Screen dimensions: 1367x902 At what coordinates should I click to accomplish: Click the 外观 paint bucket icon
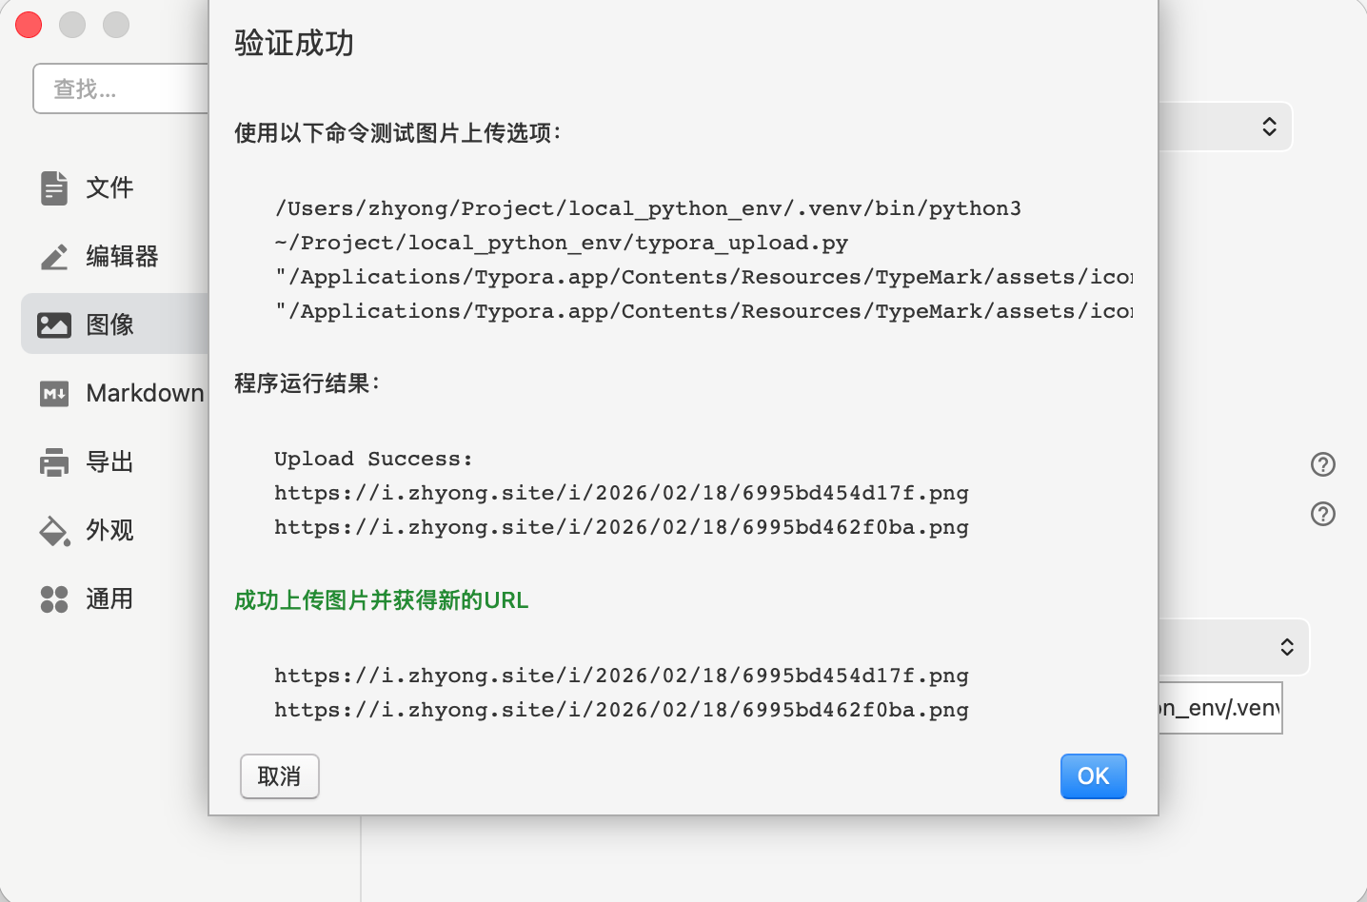coord(54,531)
